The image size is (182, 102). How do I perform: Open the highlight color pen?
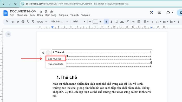pos(127,21)
